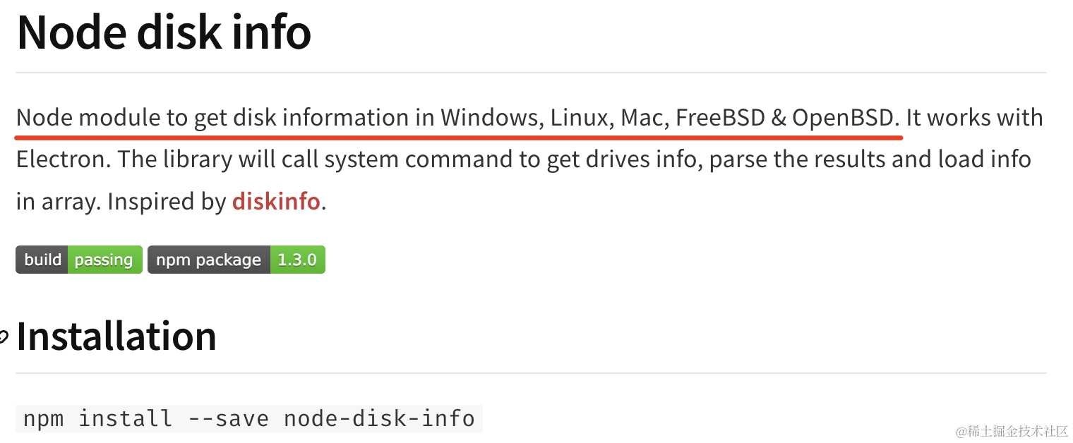
Task: Click the build passing badge
Action: pos(78,260)
